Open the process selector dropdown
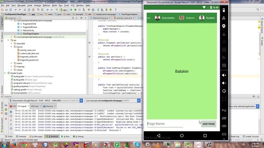 pos(139,100)
